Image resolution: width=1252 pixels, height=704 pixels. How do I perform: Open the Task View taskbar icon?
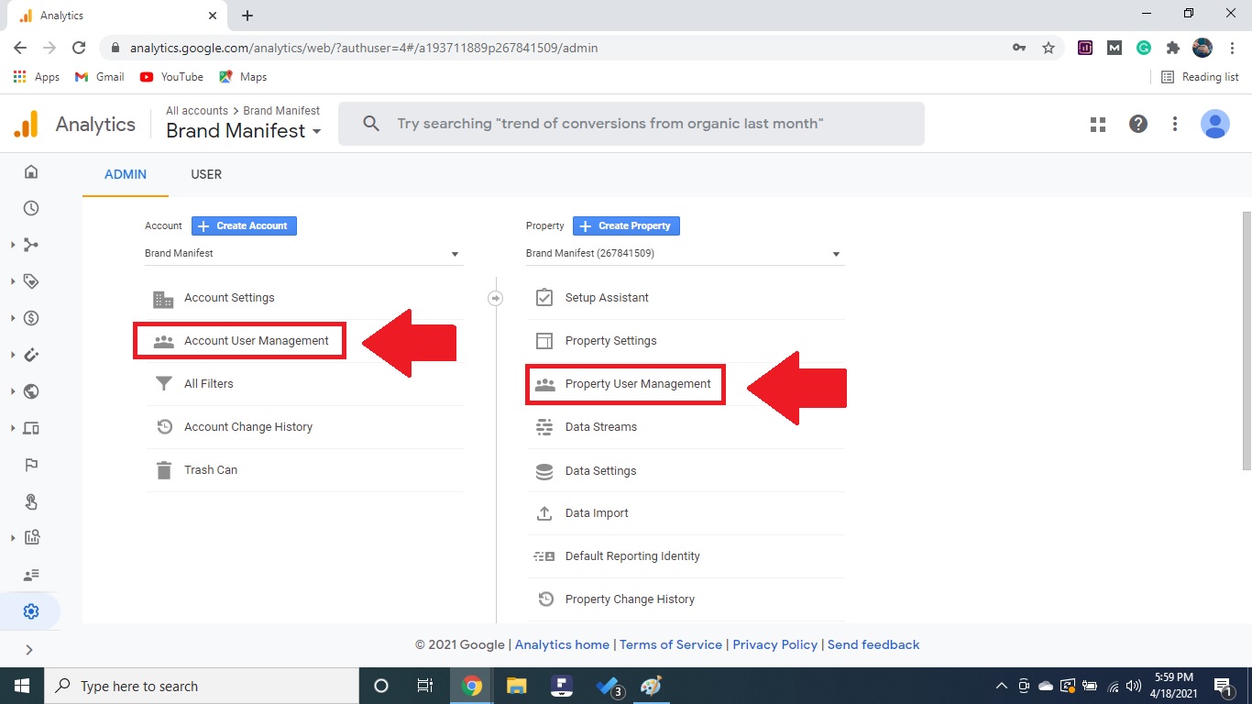(425, 686)
